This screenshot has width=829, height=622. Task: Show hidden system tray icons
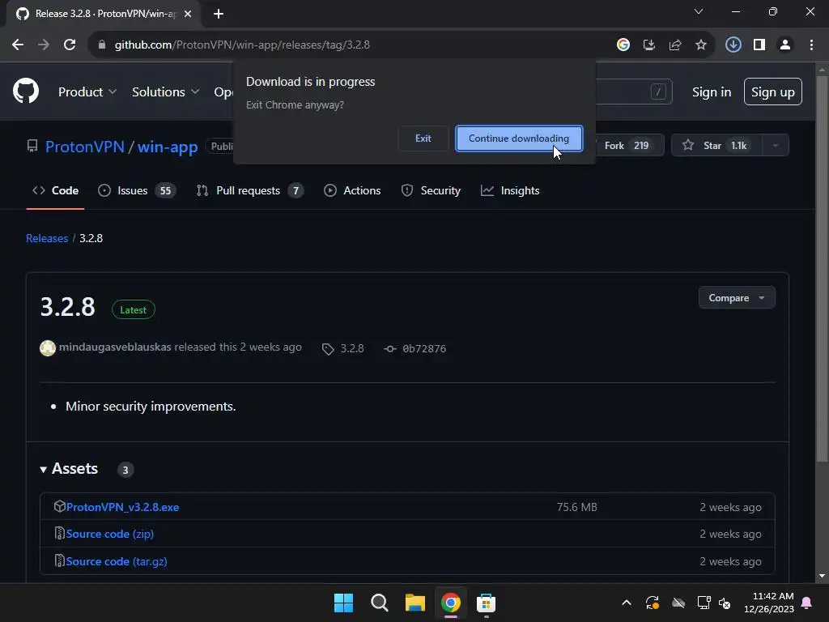click(x=627, y=603)
